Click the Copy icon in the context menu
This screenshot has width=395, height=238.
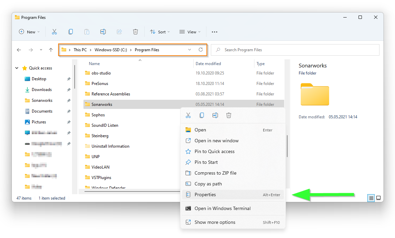point(201,115)
